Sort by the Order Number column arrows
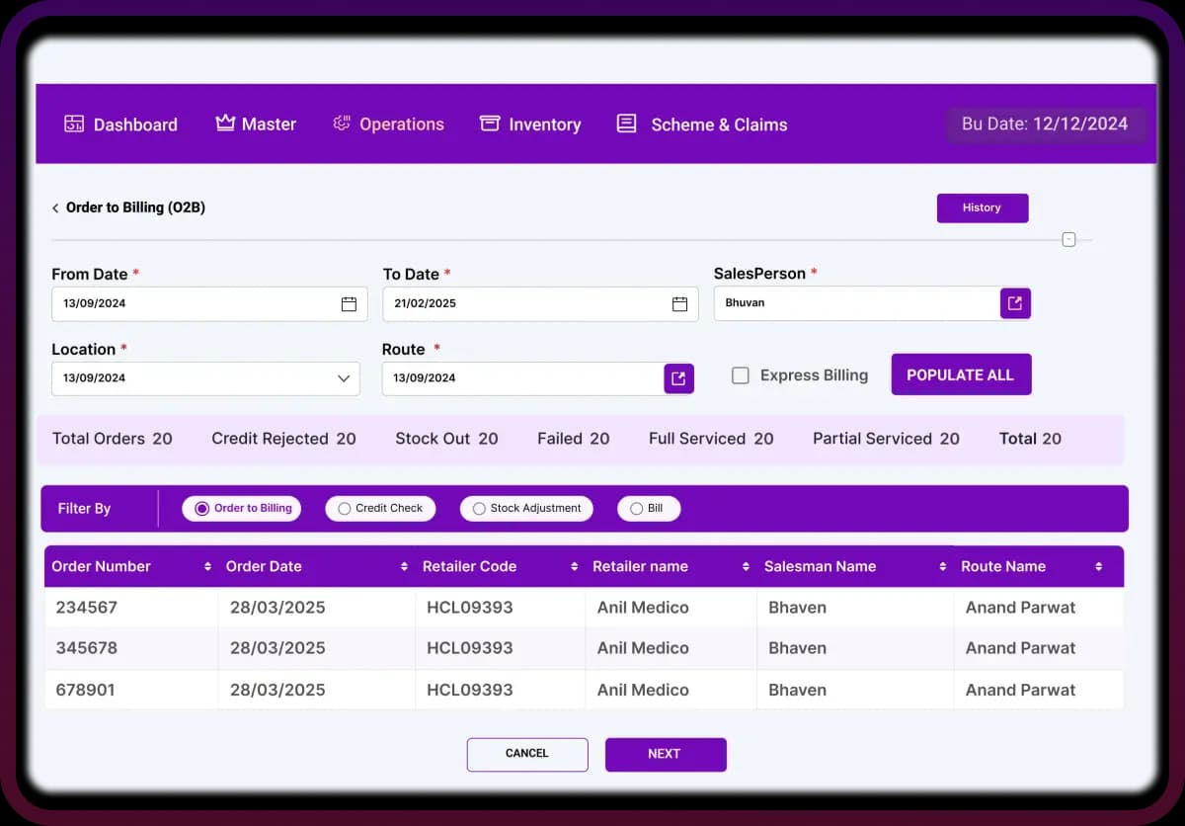1185x826 pixels. point(206,566)
